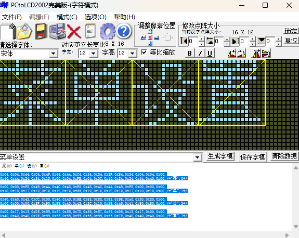This screenshot has height=238, width=299.
Task: Click the 保存字模 button
Action: coord(253,157)
